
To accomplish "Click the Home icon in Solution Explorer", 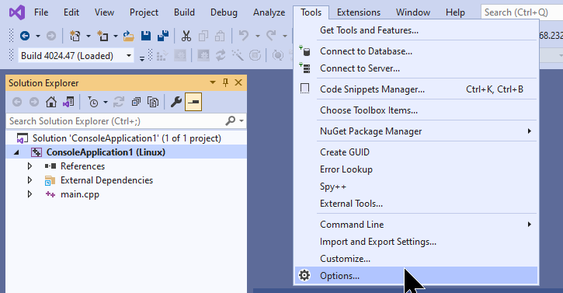I will point(51,102).
